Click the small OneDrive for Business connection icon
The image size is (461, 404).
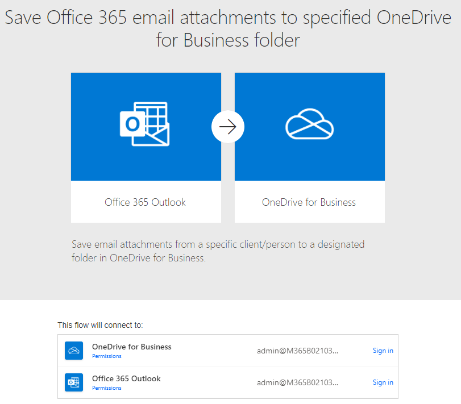click(74, 350)
